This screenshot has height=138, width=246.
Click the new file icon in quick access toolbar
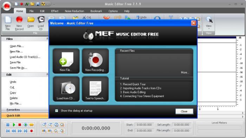[x=16, y=4]
